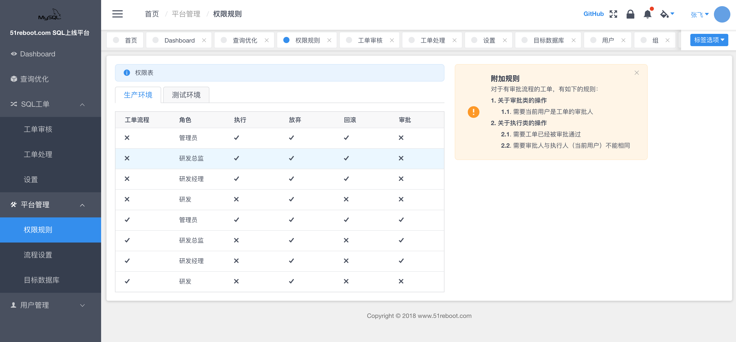The image size is (736, 342).
Task: Close the 工单审核 tag
Action: (x=392, y=40)
